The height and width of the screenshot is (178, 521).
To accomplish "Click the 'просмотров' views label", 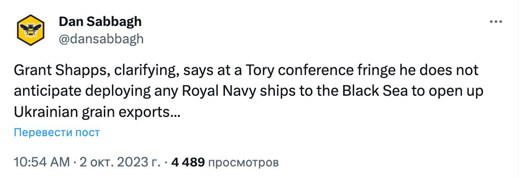I will 243,163.
